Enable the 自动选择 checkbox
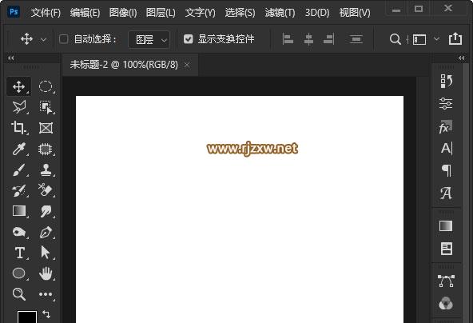 click(x=63, y=39)
